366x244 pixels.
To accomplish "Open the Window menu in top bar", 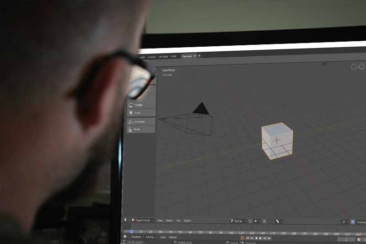I will pyautogui.click(x=163, y=57).
